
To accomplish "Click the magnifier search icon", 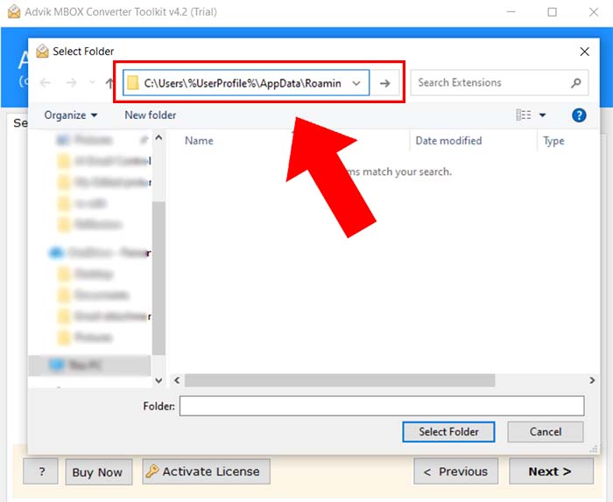I will [x=576, y=83].
